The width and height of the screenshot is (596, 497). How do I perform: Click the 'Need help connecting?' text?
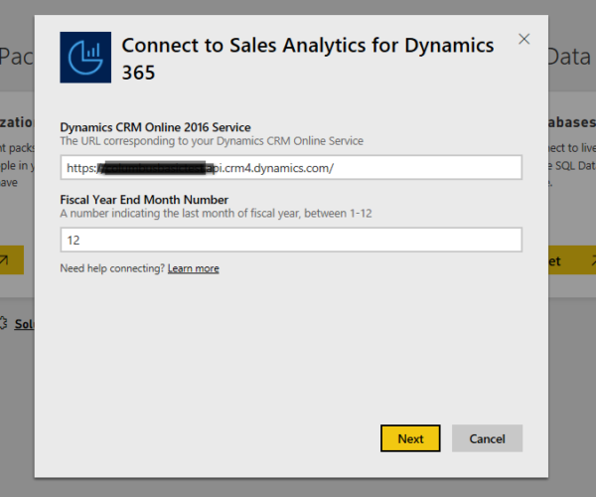pos(112,268)
